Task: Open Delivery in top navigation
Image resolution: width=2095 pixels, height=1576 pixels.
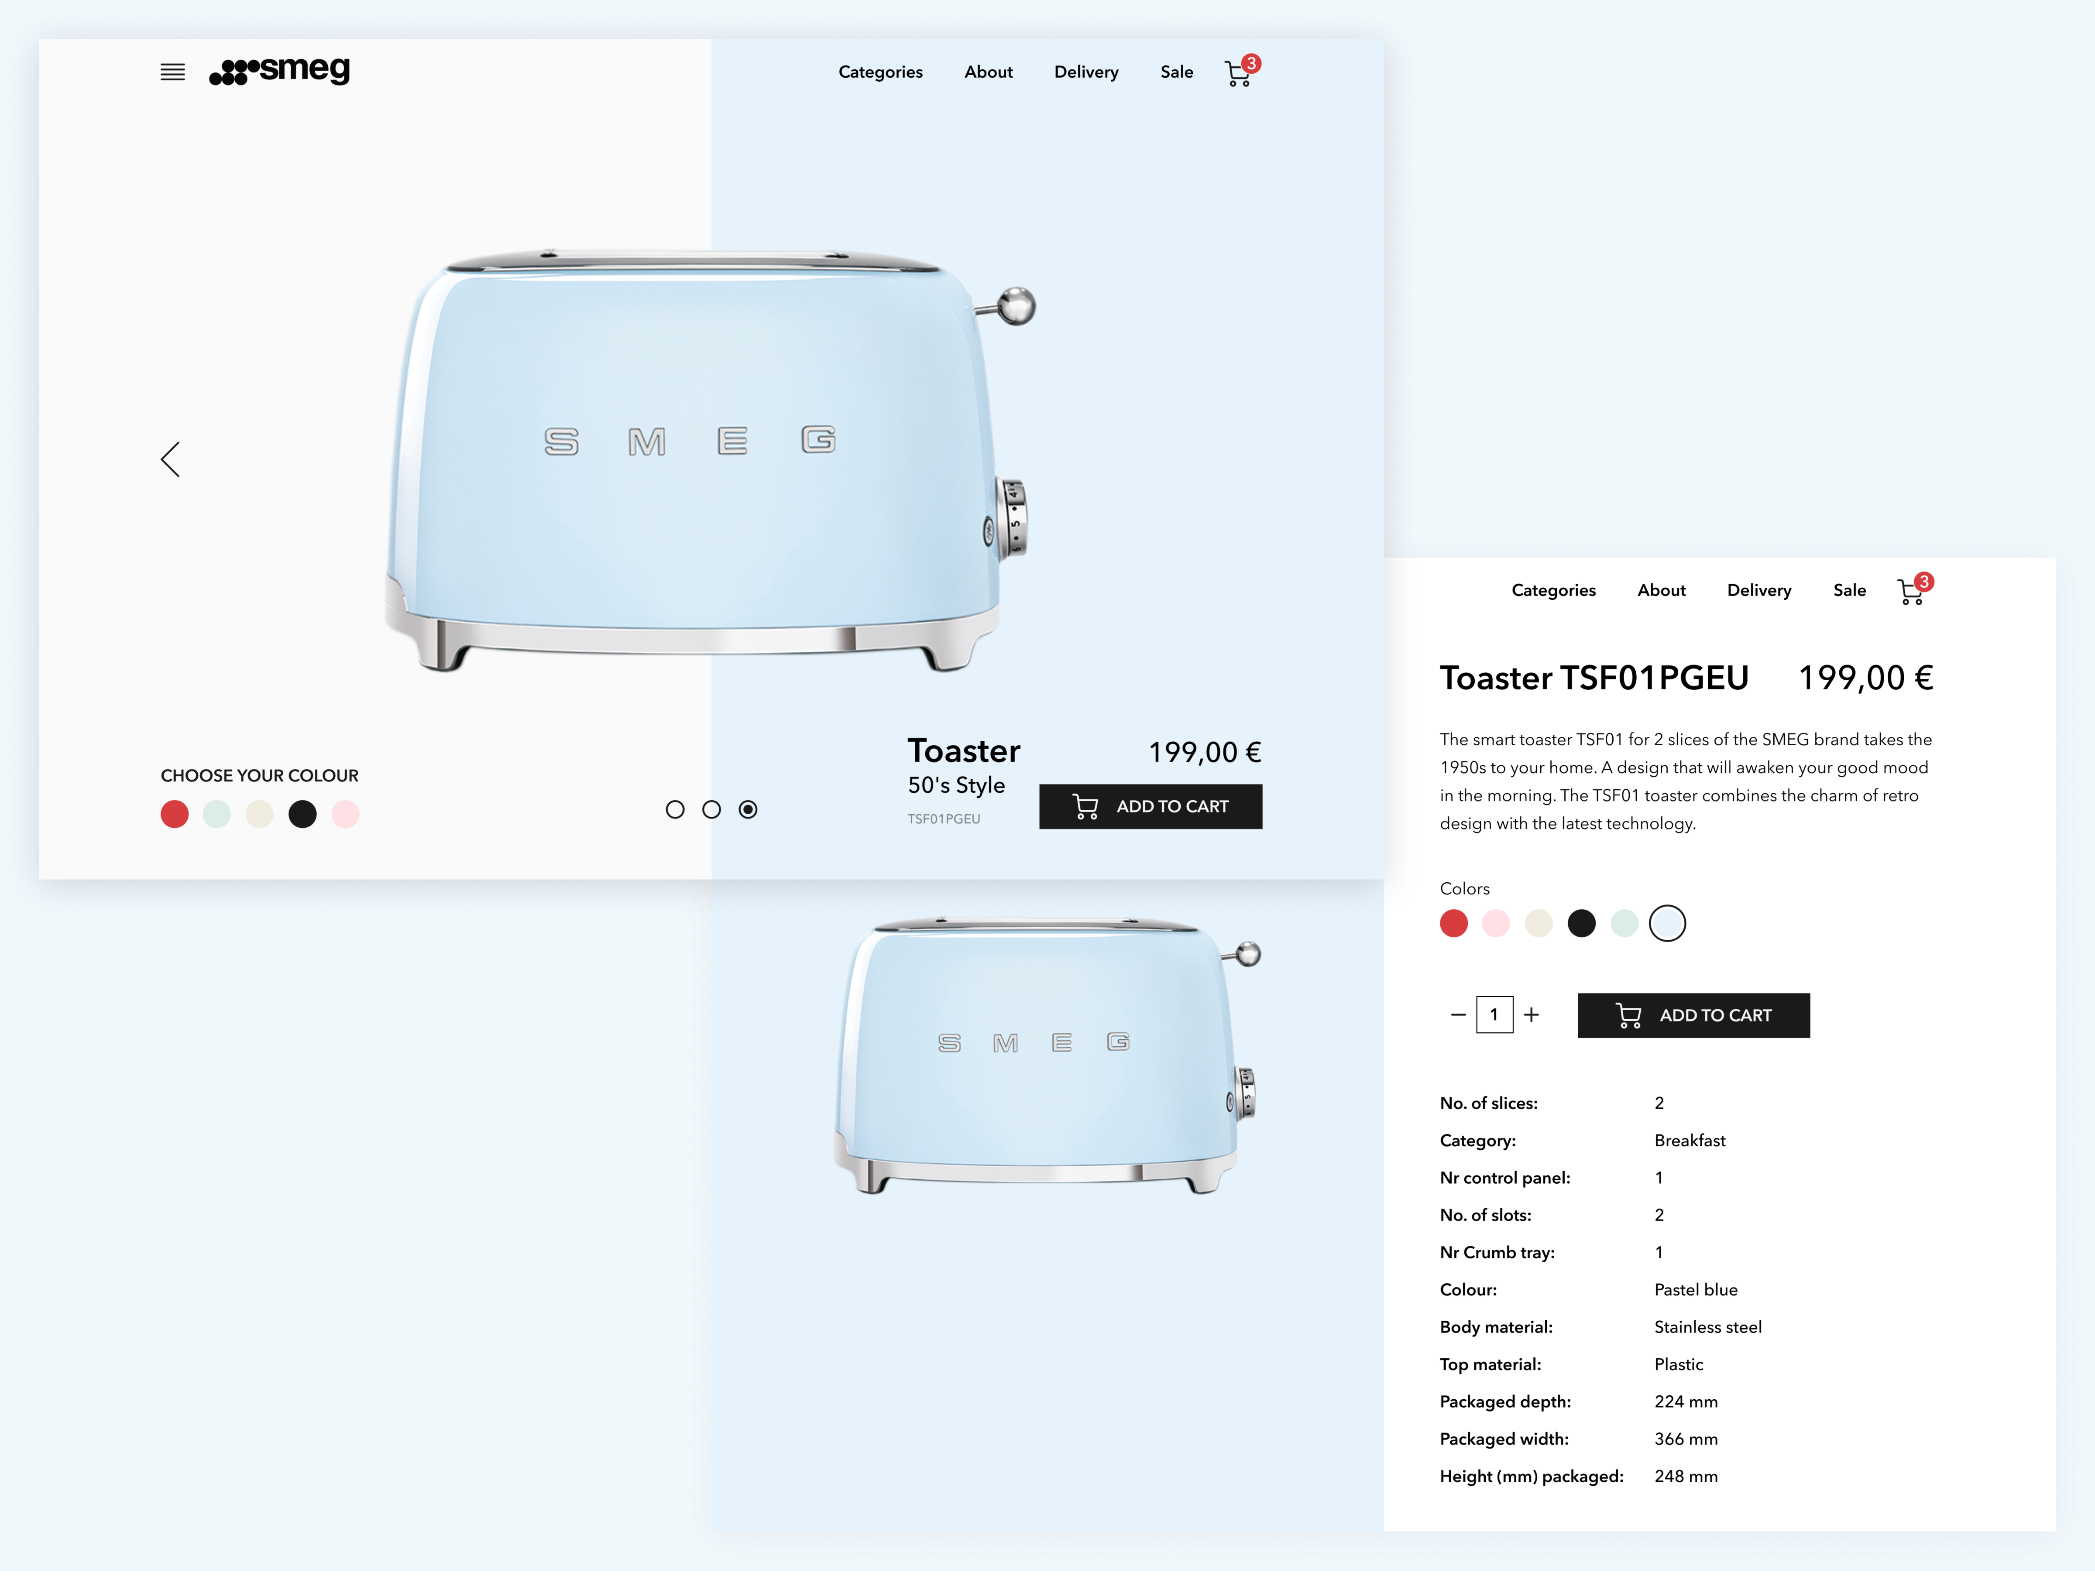Action: (x=1086, y=72)
